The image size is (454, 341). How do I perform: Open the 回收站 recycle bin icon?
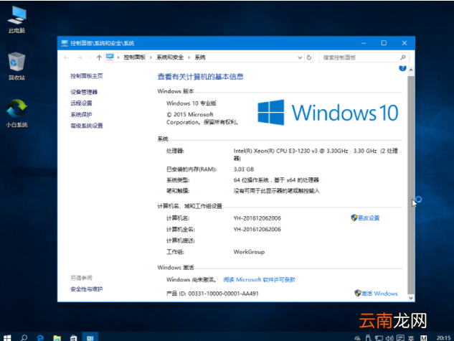click(x=16, y=66)
